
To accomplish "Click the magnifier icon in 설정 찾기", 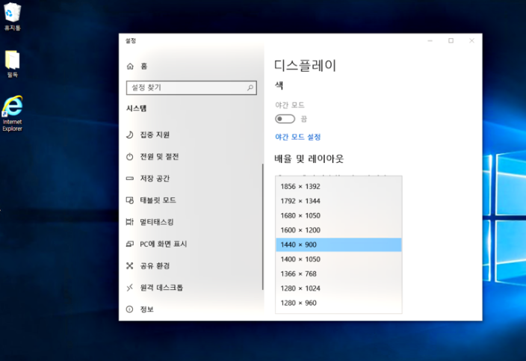I will [250, 87].
